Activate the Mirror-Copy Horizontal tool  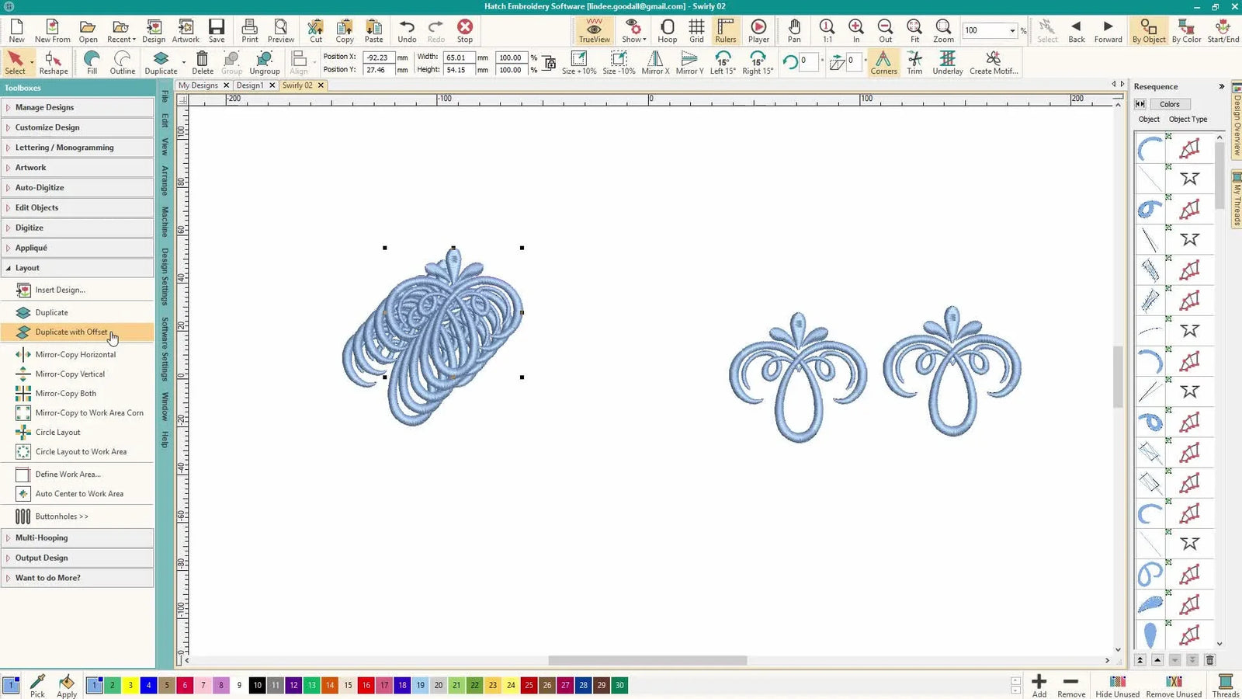[x=75, y=354]
